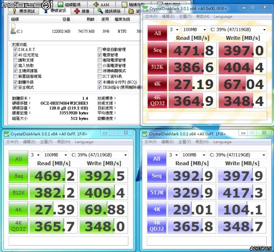The width and height of the screenshot is (274, 252).
Task: Open the 磁碟監視 tab
Action: (x=69, y=5)
